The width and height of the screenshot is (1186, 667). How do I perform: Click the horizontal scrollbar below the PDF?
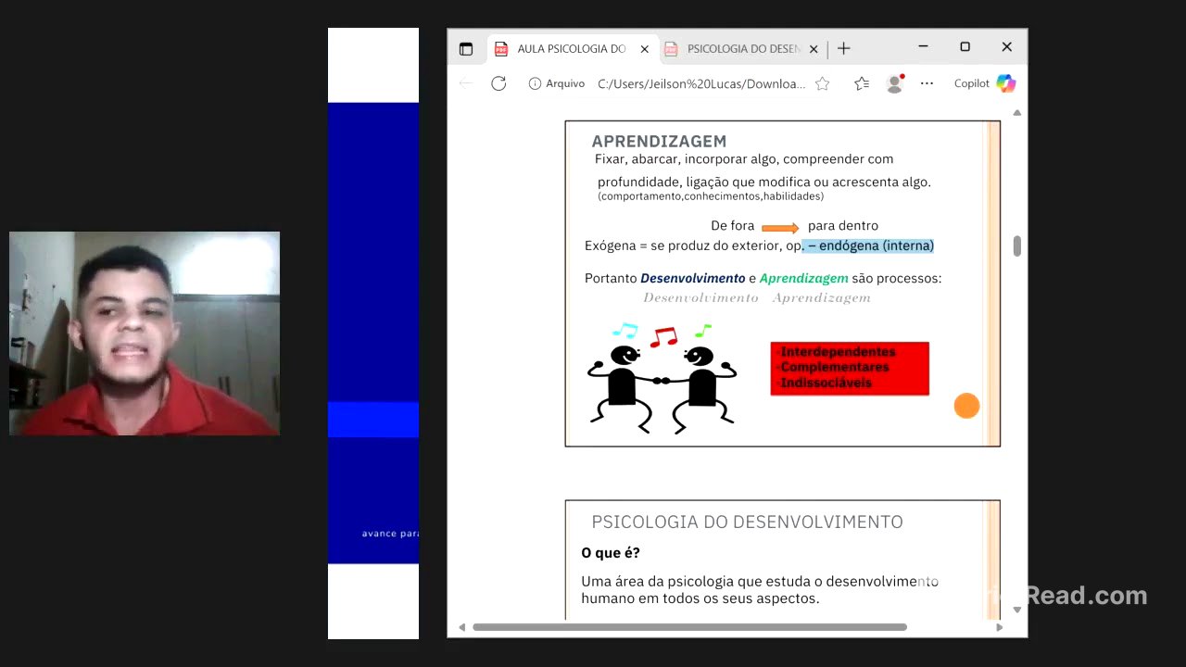(689, 626)
